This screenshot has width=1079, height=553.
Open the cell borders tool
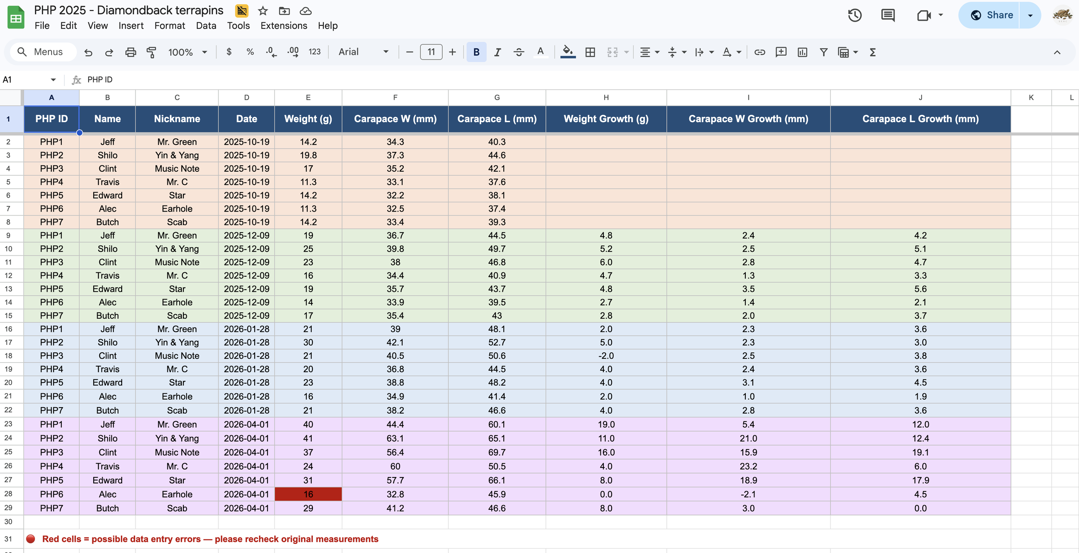tap(590, 52)
